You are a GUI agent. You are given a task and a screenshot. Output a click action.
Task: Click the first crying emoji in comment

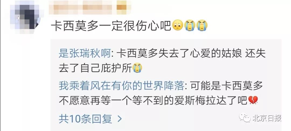(190, 26)
